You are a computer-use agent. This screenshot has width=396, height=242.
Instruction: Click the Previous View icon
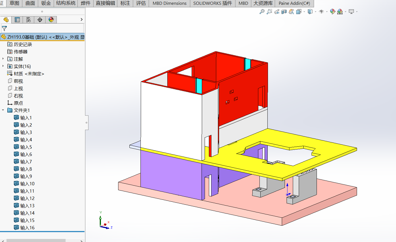point(277,12)
